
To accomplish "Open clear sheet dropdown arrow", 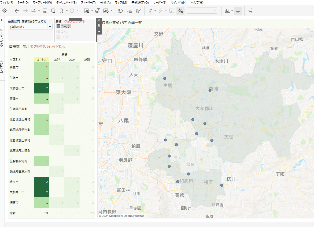I will click(x=111, y=11).
